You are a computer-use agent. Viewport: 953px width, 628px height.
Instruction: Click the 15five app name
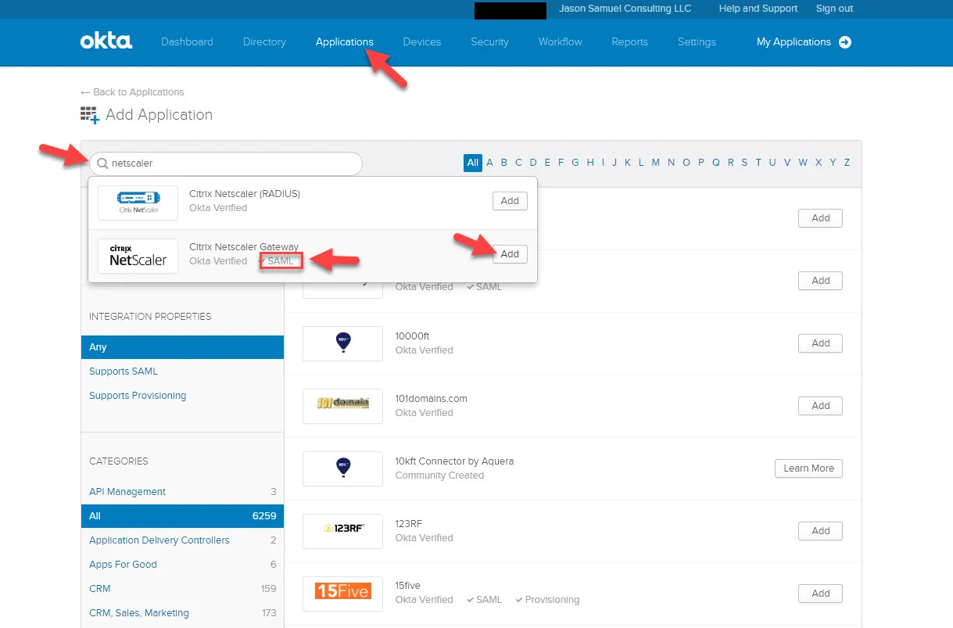pyautogui.click(x=407, y=586)
